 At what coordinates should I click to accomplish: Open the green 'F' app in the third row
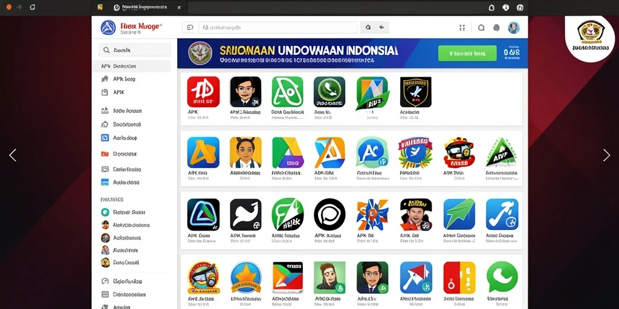[x=288, y=214]
